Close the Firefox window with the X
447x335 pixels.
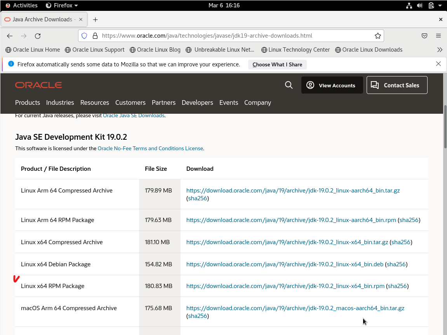coord(440,19)
